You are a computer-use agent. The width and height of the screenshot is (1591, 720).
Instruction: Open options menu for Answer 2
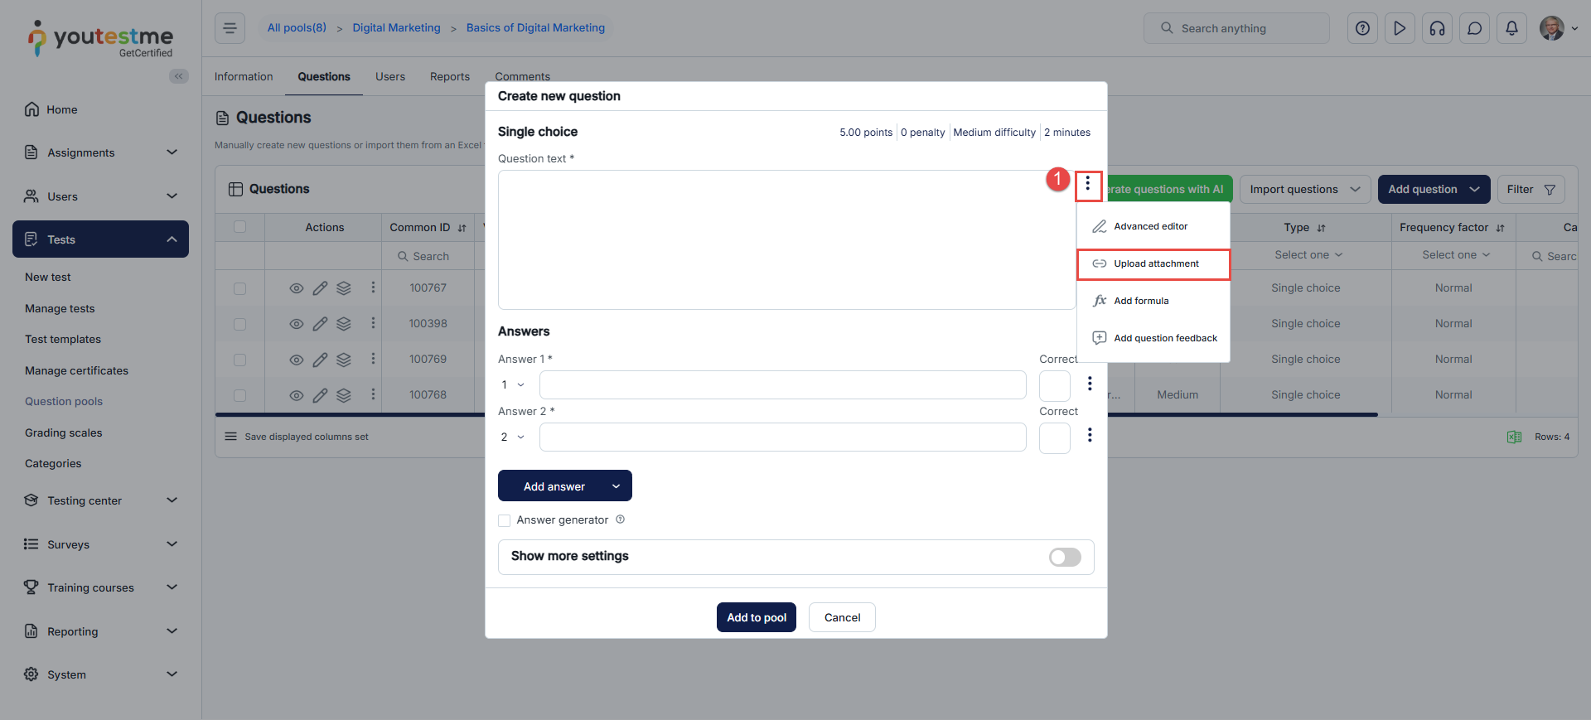(x=1090, y=436)
